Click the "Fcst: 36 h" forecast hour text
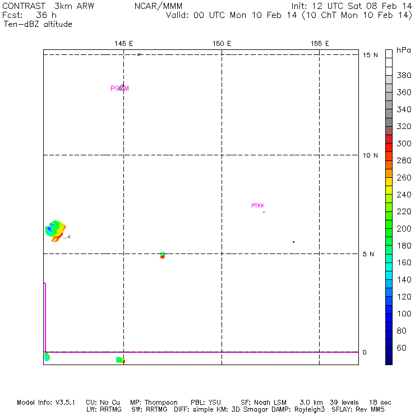This screenshot has height=415, width=415. (29, 15)
